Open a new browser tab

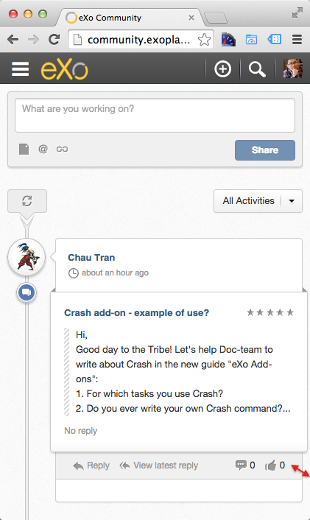coord(216,18)
